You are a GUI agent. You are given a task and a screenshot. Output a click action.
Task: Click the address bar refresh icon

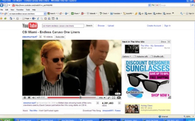pyautogui.click(x=153, y=5)
